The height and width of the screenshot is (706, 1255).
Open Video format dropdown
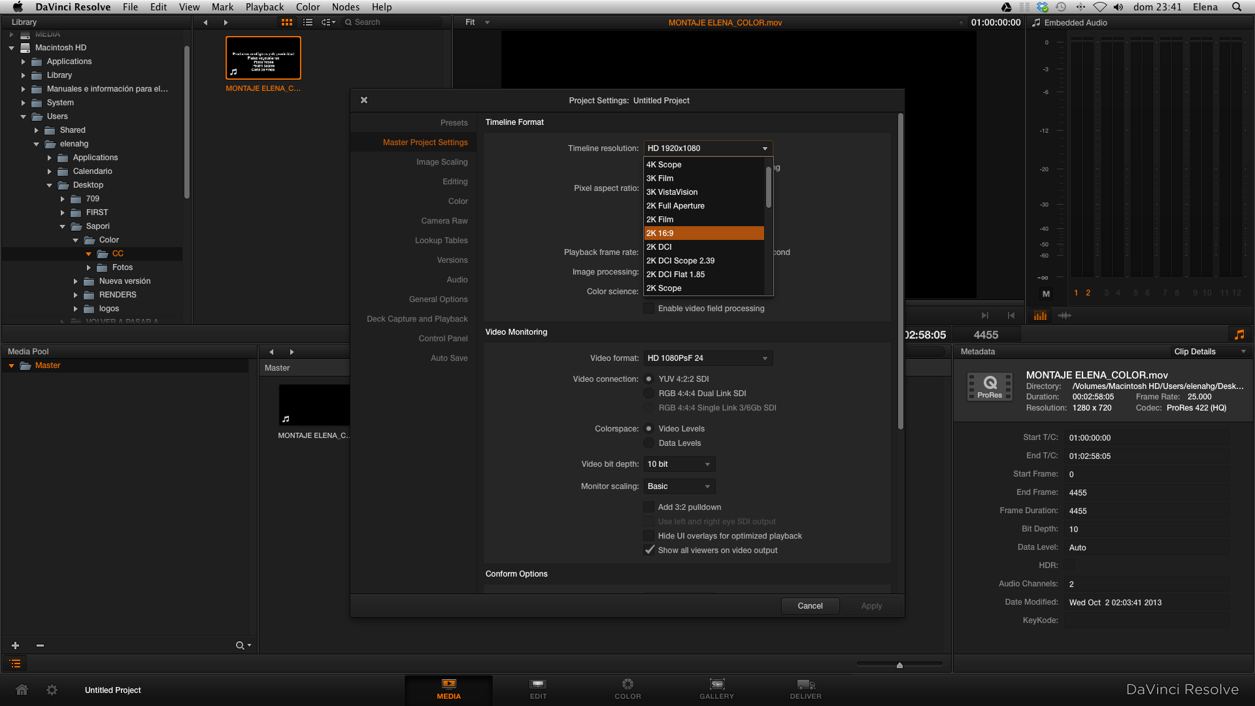[x=708, y=358]
